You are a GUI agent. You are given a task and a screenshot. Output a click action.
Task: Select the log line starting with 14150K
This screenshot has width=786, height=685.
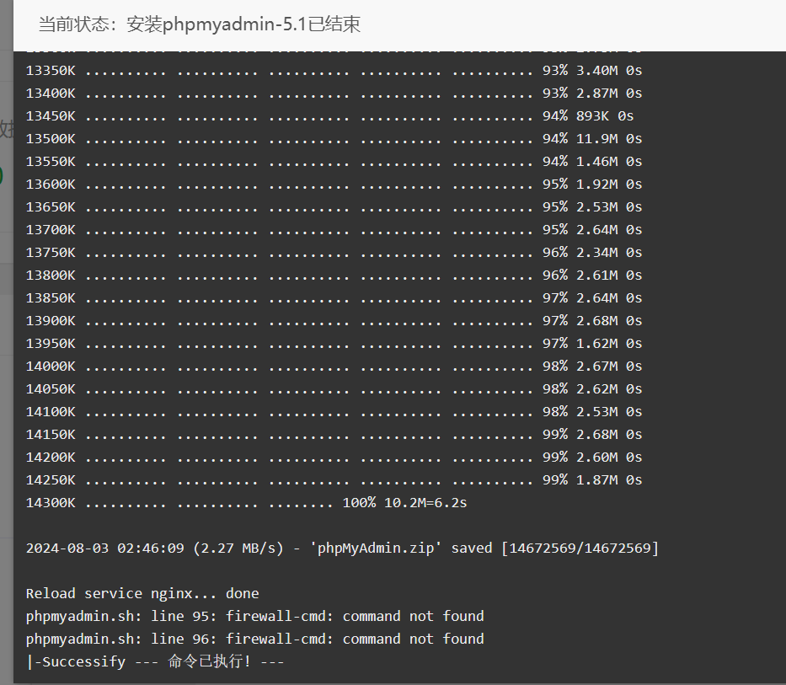click(x=334, y=434)
